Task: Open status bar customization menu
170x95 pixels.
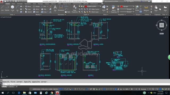Action: pos(169,89)
